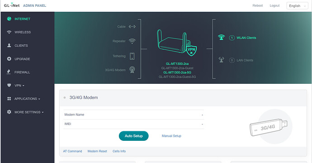
Task: Open the English language dropdown
Action: [x=297, y=6]
